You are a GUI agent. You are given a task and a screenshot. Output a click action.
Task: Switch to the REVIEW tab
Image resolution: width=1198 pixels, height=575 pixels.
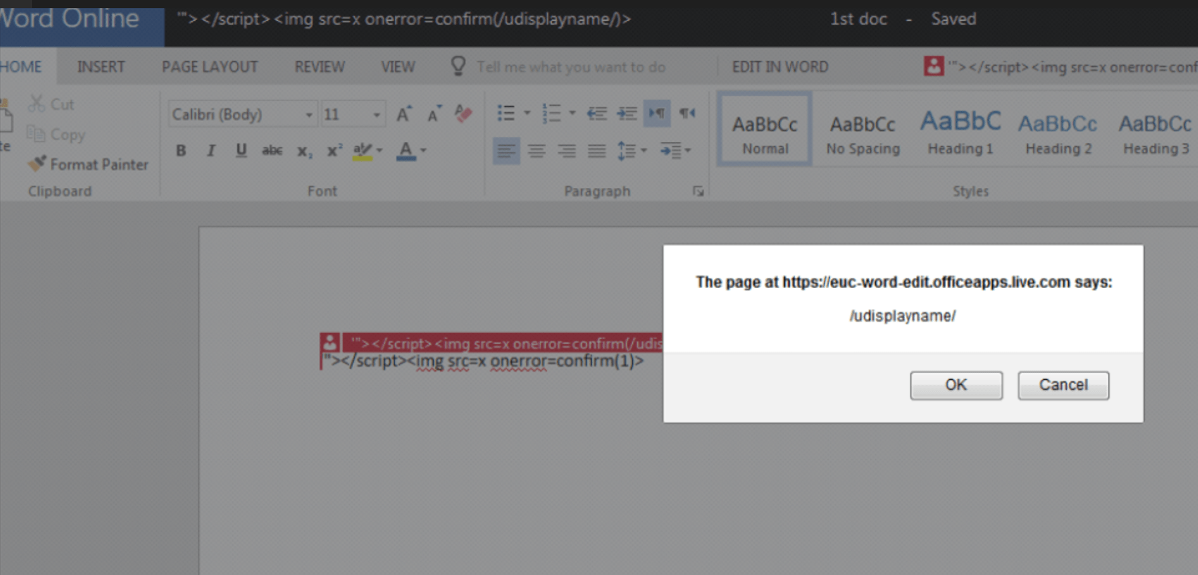(319, 67)
